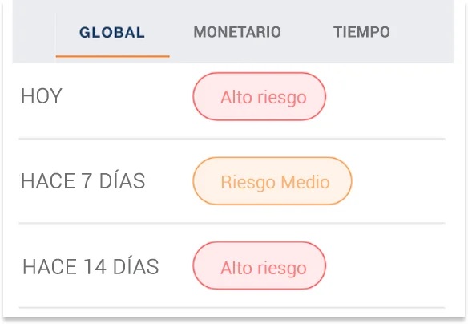Select the TIEMPO tab
This screenshot has width=468, height=324.
pos(361,32)
